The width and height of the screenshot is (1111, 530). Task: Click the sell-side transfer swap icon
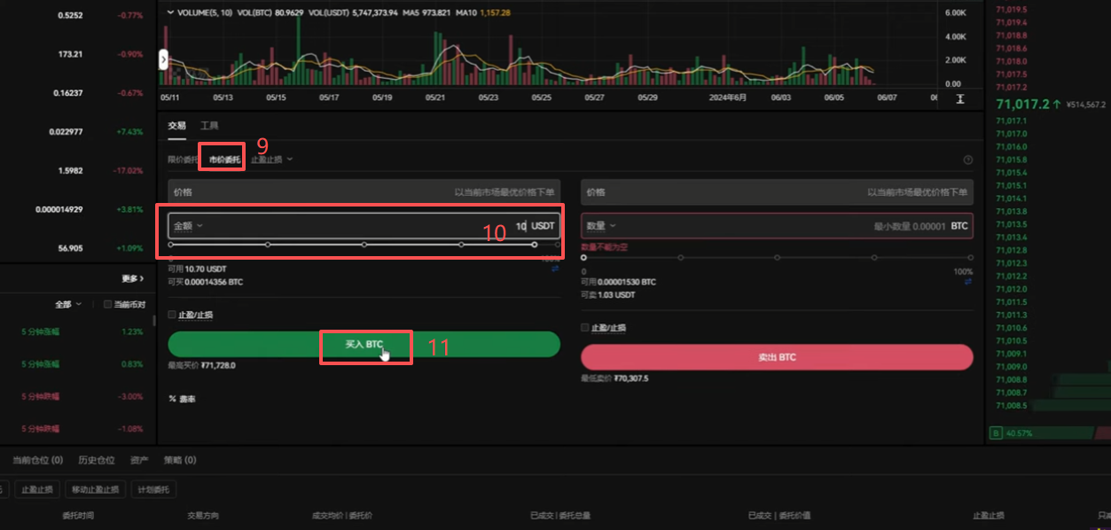tap(968, 281)
